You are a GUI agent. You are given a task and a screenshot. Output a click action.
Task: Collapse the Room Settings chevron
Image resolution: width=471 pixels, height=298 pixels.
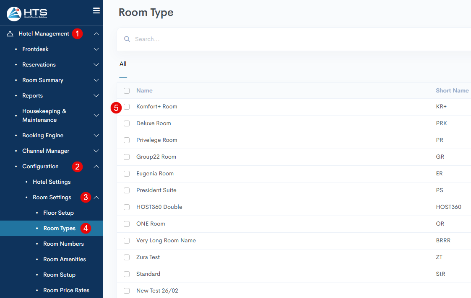[x=96, y=198]
